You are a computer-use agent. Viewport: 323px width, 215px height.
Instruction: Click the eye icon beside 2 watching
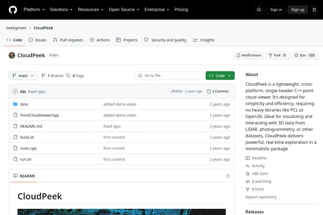click(248, 181)
